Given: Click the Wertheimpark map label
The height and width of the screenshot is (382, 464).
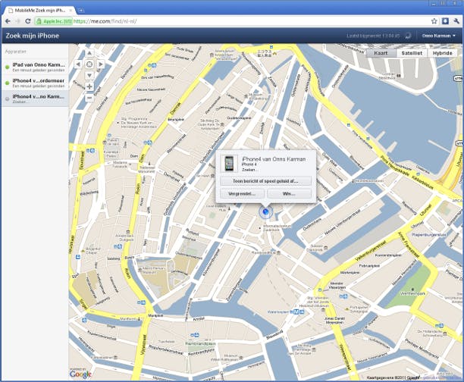Looking at the screenshot, I should 412,293.
